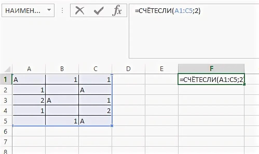Viewport: 259px width, 154px height.
Task: Click empty cell E2
Action: [161, 90]
